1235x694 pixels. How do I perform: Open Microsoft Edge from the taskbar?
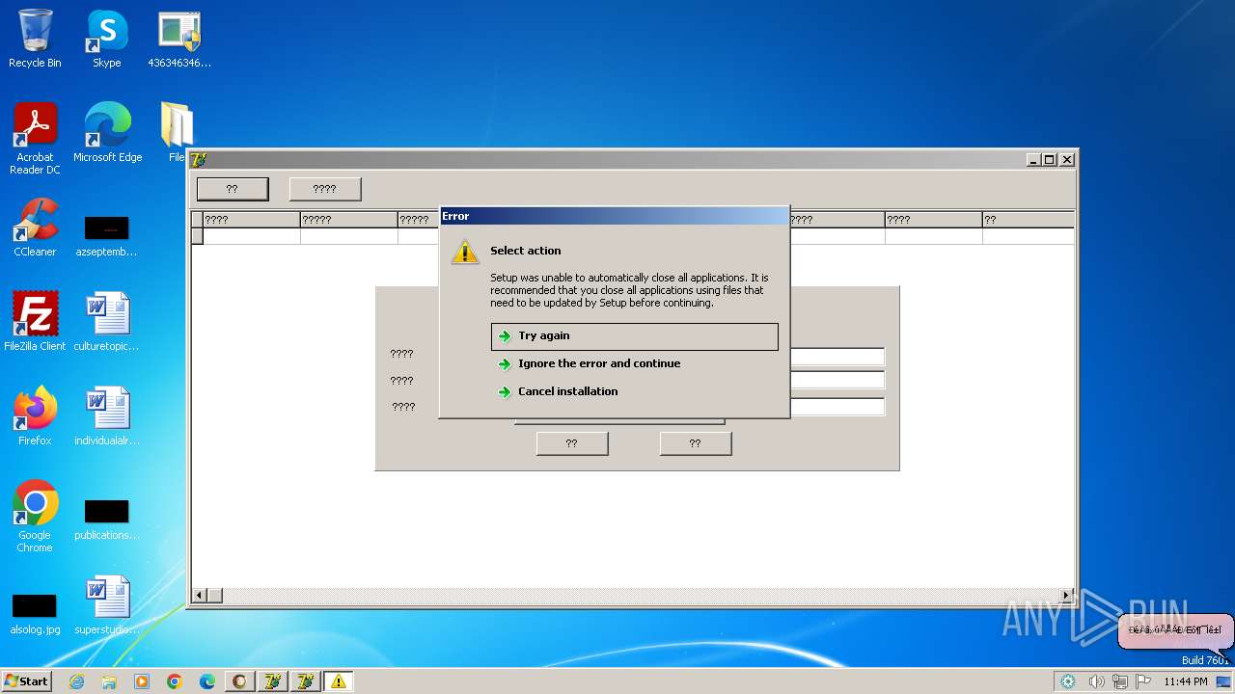(x=207, y=681)
